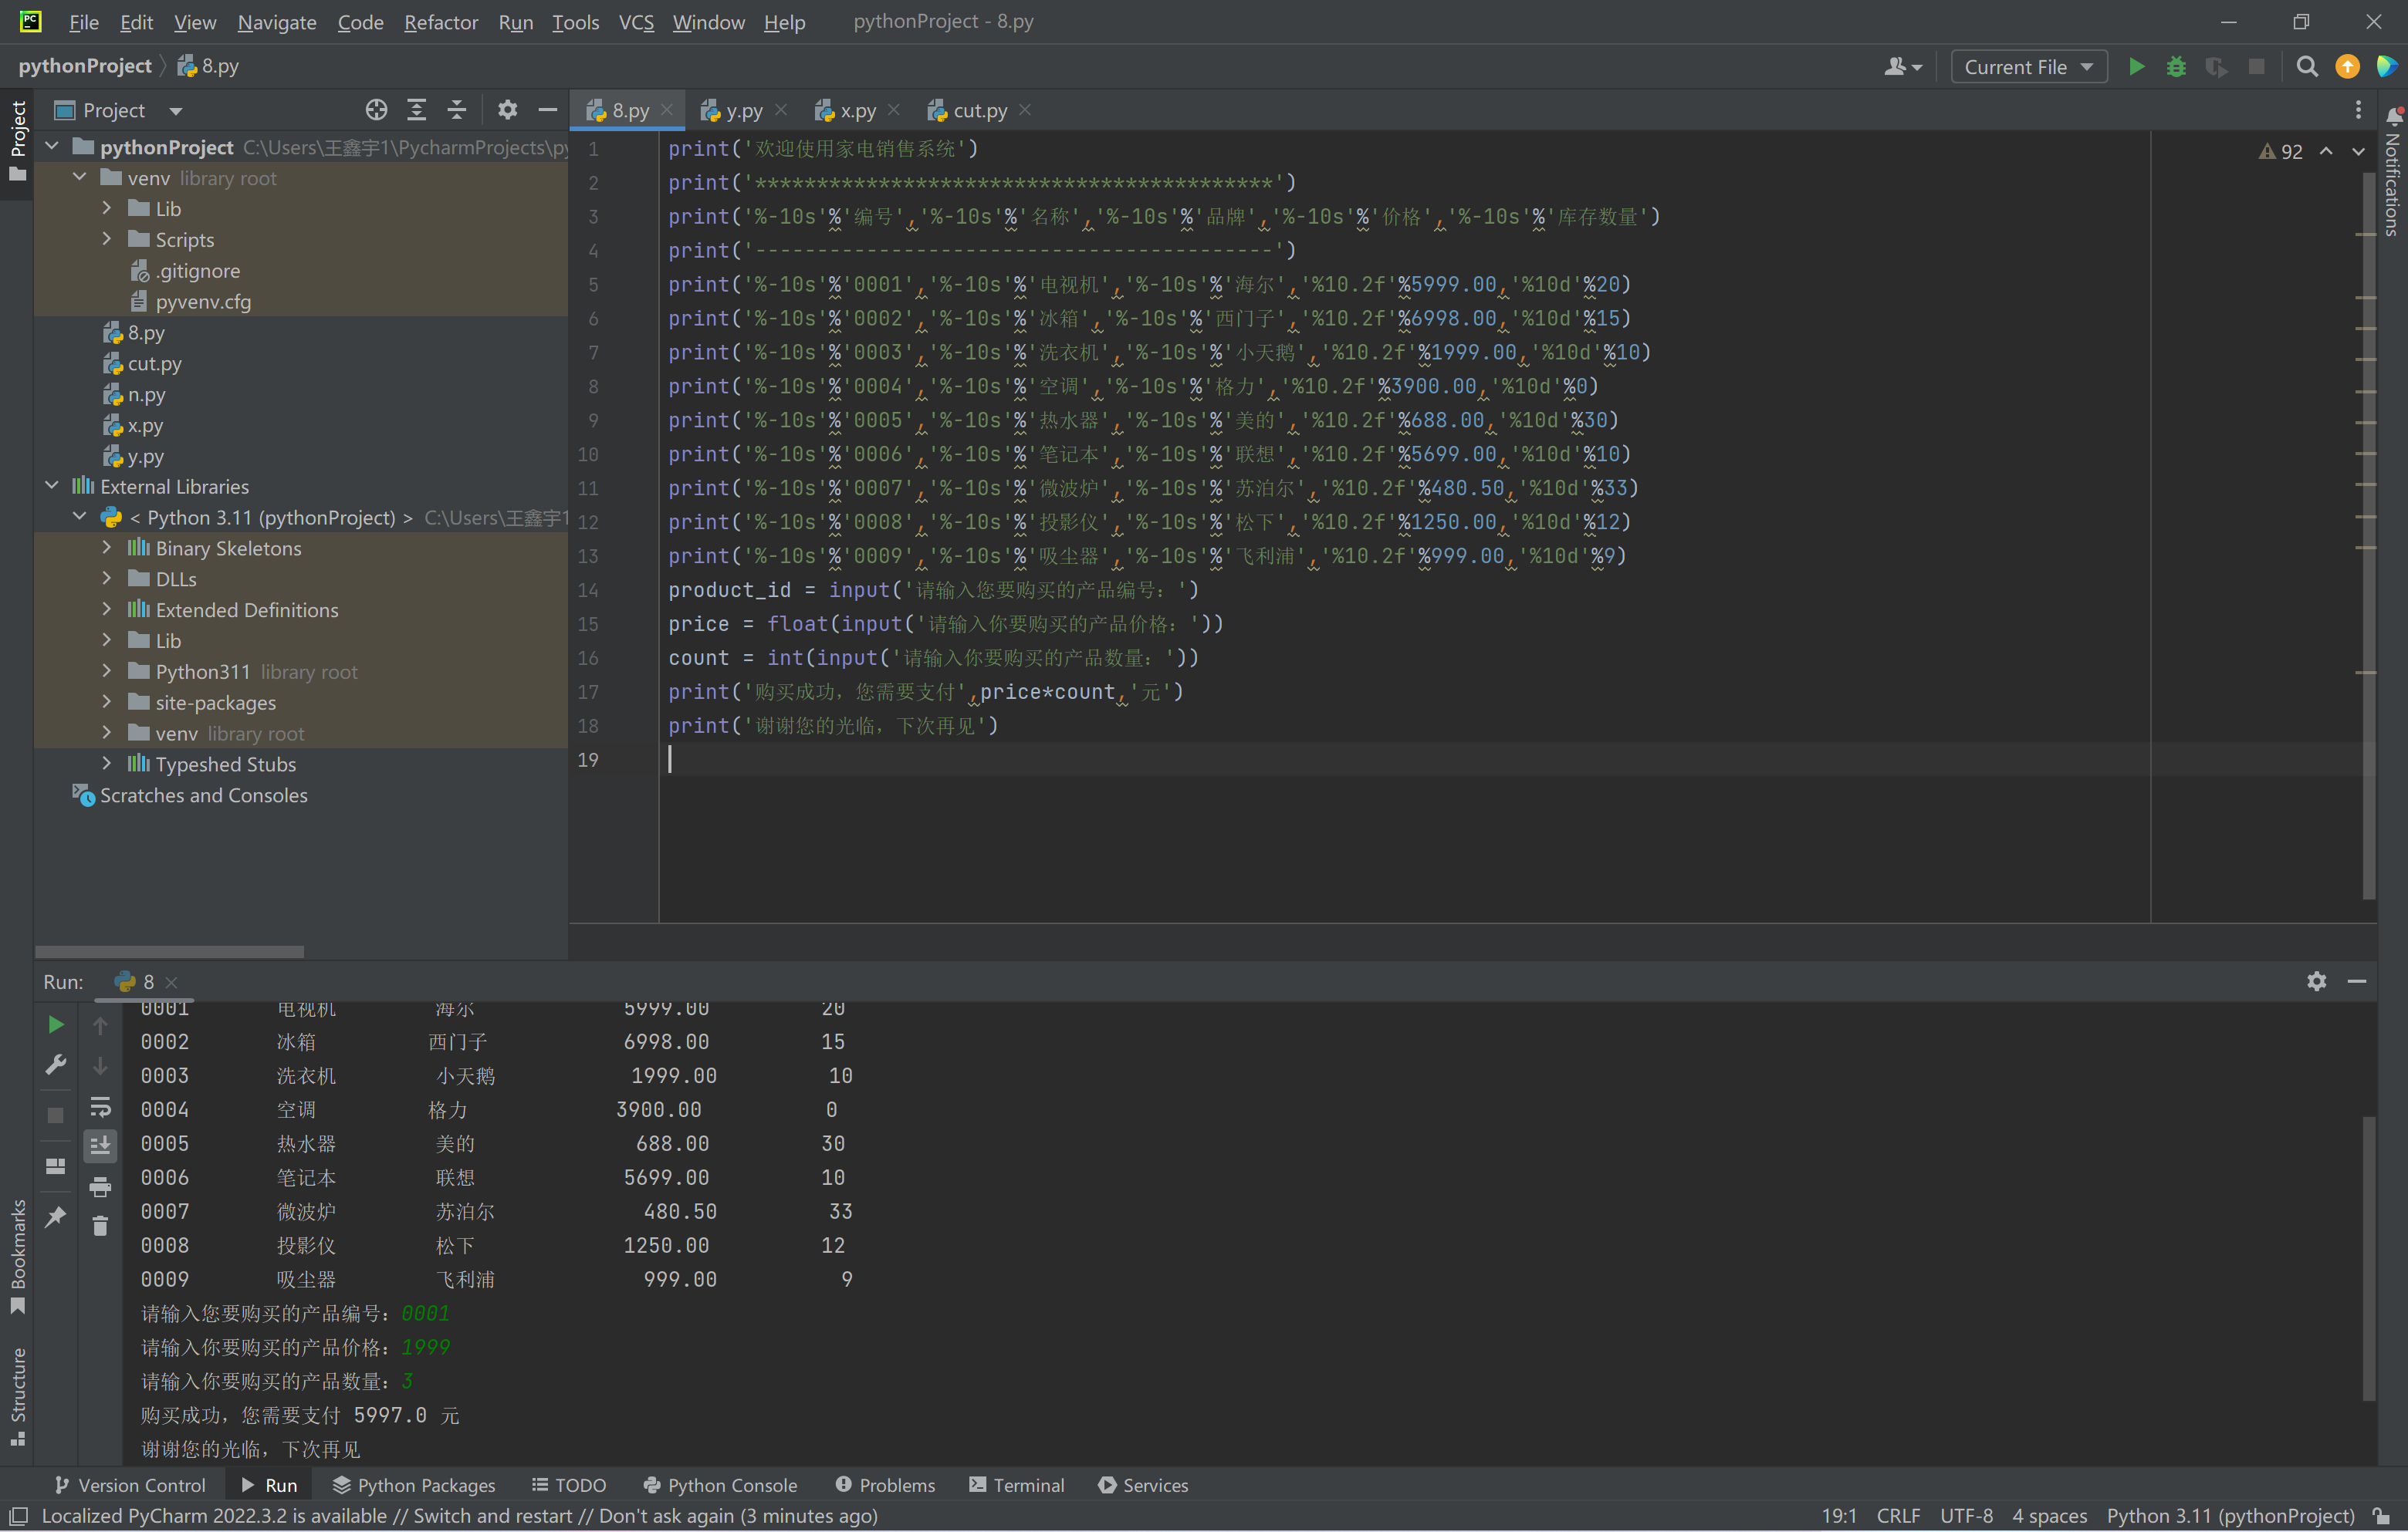Expand the Scripts folder in the project tree
Image resolution: width=2408 pixels, height=1532 pixels.
pos(107,239)
